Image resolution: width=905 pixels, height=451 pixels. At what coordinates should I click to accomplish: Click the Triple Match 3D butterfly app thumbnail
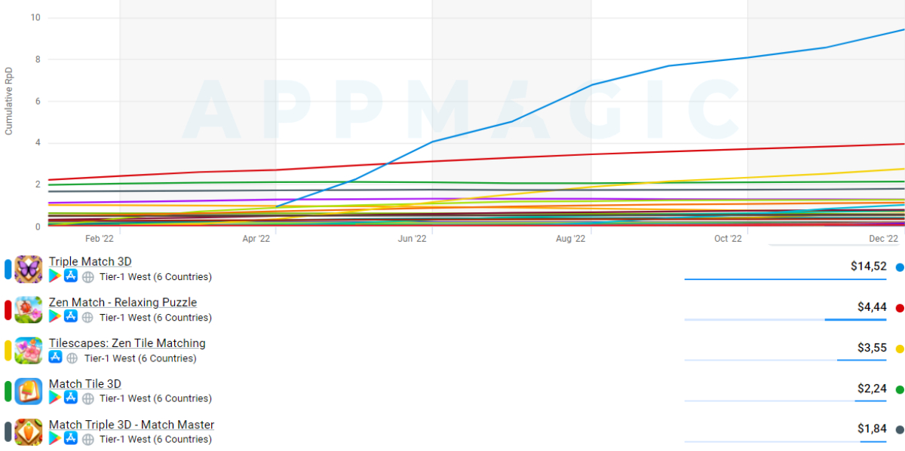(29, 269)
